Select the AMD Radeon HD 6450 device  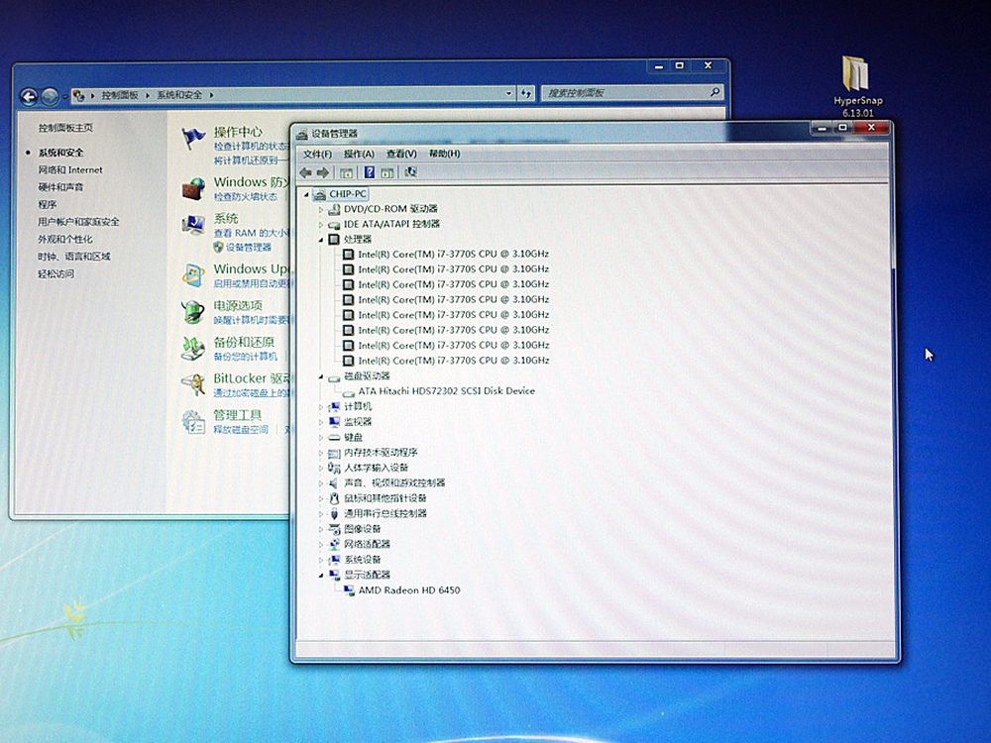tap(409, 590)
